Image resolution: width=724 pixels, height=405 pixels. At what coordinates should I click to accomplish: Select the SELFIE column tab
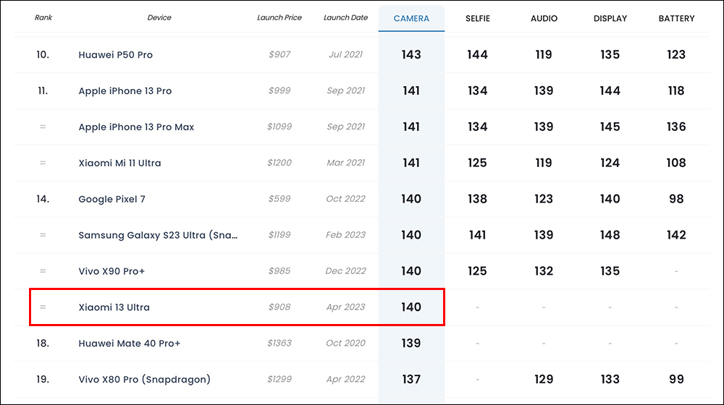coord(477,19)
